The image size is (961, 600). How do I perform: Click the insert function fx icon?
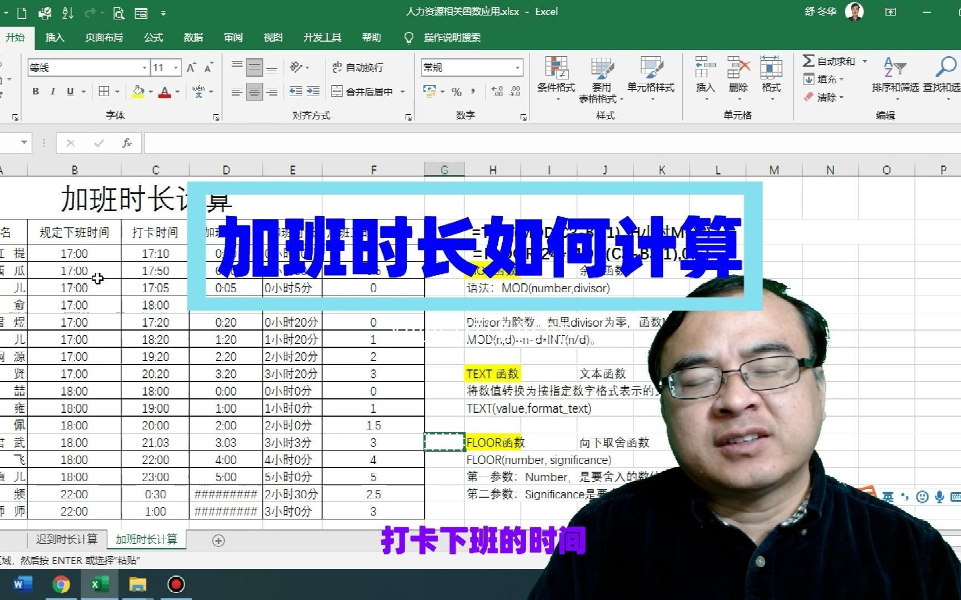coord(127,143)
